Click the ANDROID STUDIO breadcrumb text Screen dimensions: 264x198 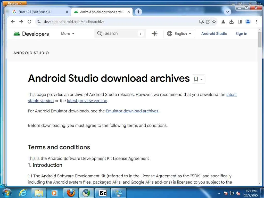[x=31, y=53]
